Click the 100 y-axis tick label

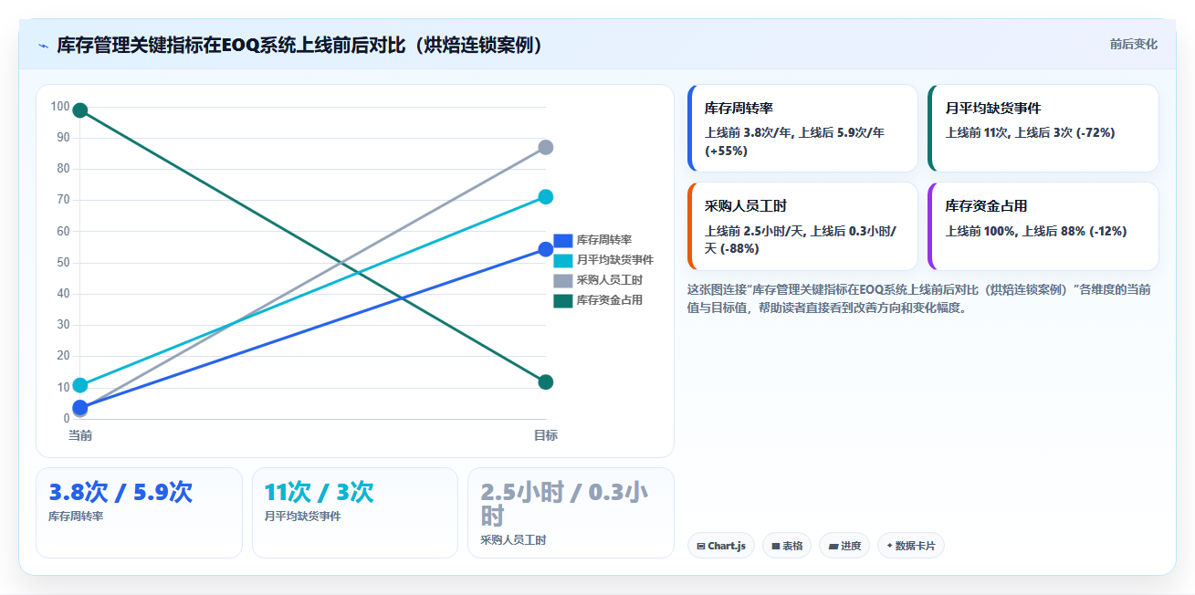point(60,107)
